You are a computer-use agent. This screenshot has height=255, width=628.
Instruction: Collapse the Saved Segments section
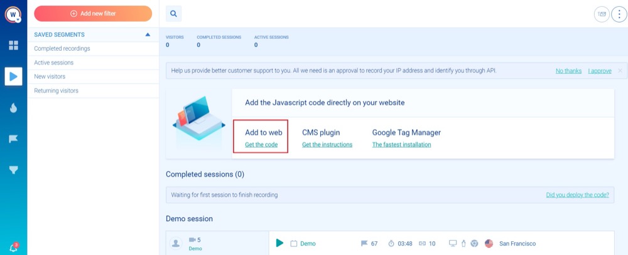(x=148, y=34)
